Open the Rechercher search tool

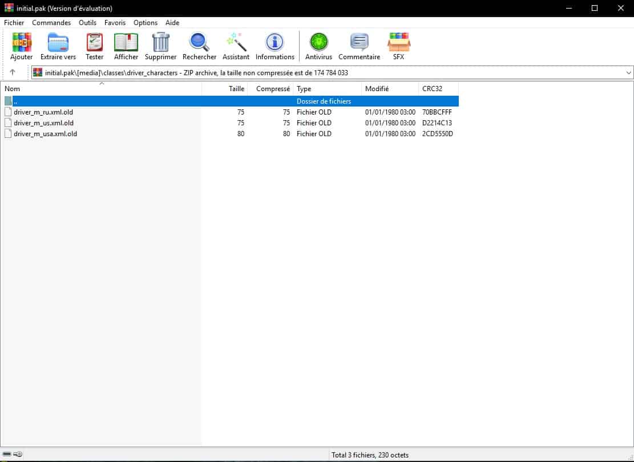pyautogui.click(x=199, y=46)
